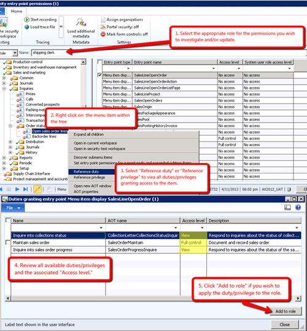Screen dimensions: 307x331
Task: Open the Entry point type filter dropdown
Action: pyautogui.click(x=128, y=69)
